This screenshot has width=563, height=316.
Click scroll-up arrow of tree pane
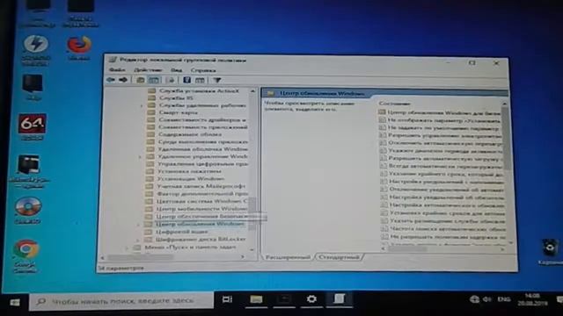point(252,91)
